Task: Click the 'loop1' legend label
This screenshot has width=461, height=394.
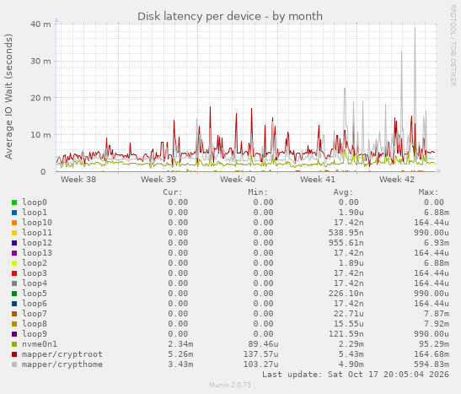Action: (35, 213)
